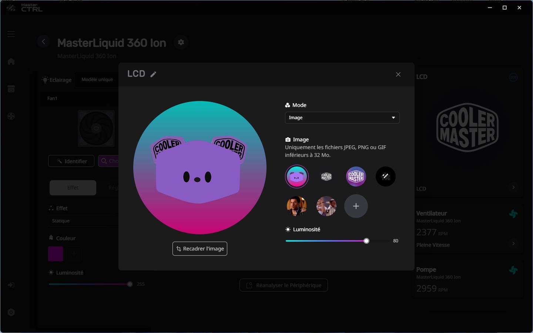Click the fan icon on Pompe card
The width and height of the screenshot is (533, 333).
513,270
